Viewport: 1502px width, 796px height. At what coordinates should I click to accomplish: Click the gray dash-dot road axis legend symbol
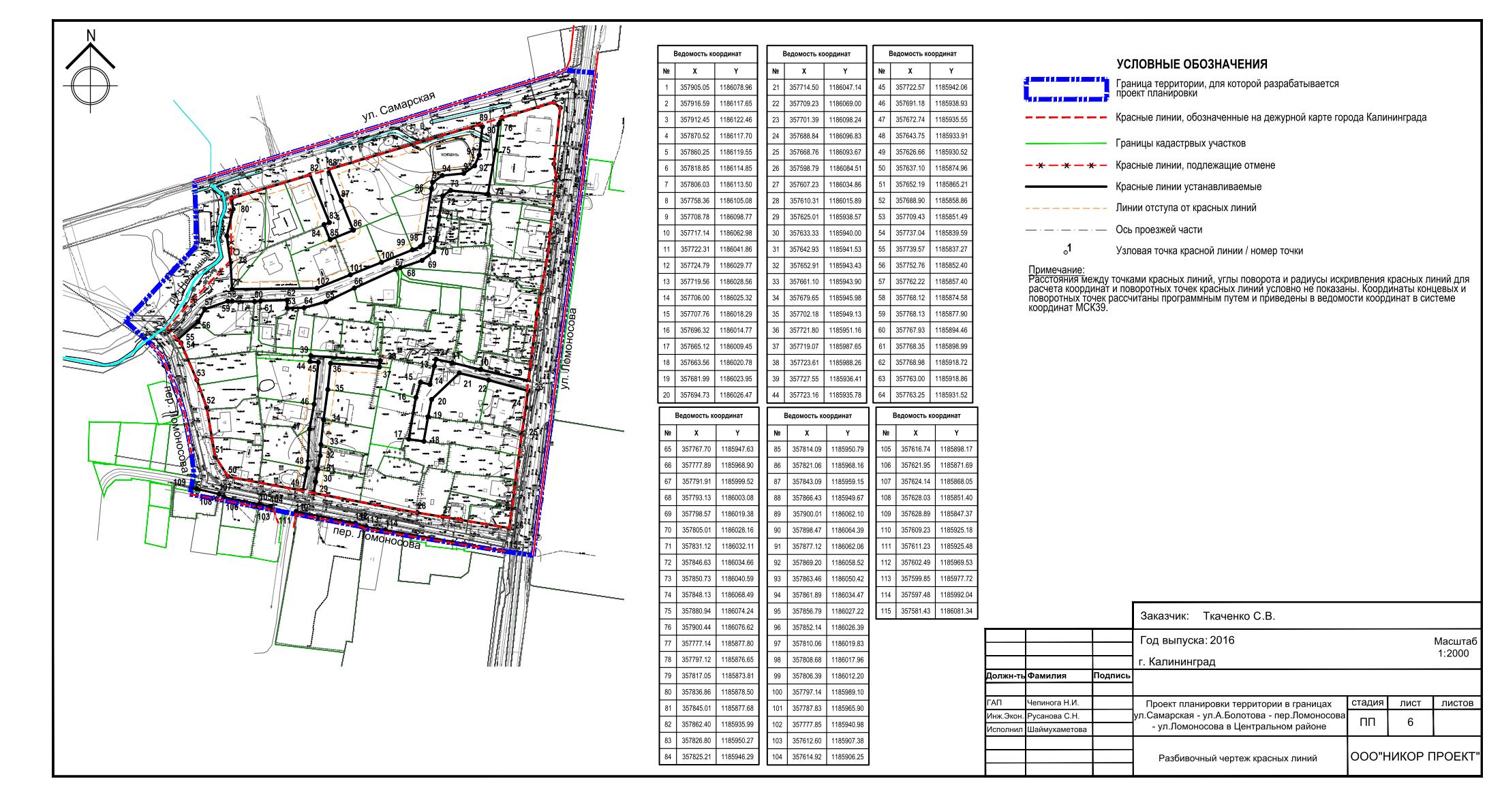click(x=1066, y=230)
